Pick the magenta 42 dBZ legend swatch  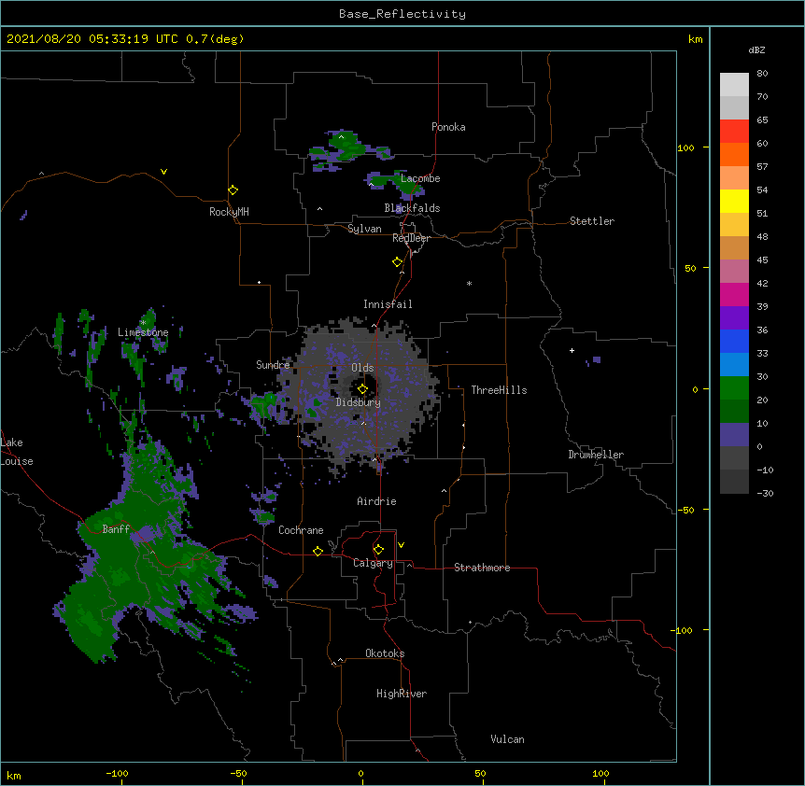pos(734,294)
